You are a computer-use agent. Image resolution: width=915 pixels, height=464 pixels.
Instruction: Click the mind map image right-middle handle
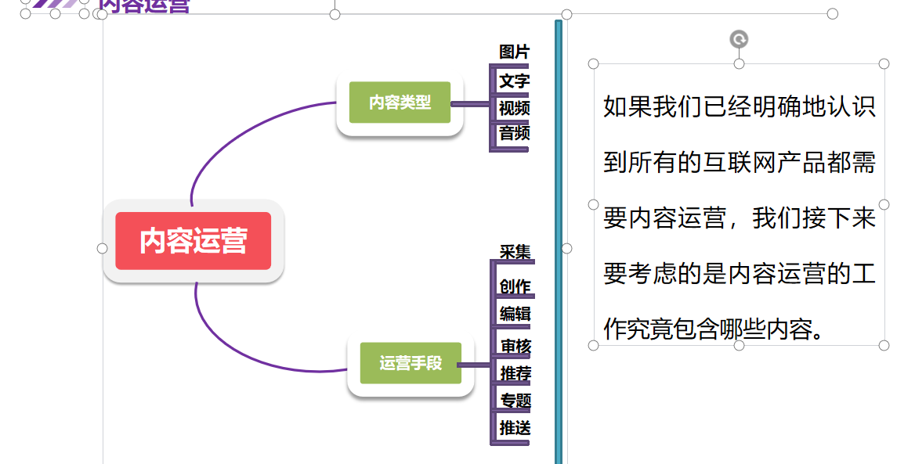point(566,248)
